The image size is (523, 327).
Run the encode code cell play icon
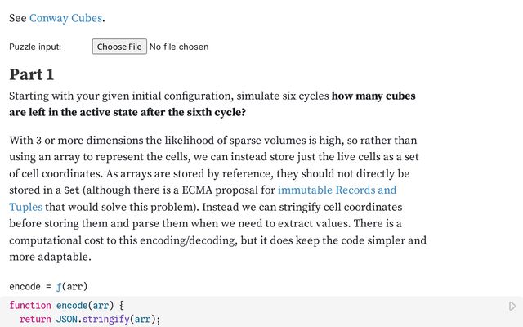512,306
